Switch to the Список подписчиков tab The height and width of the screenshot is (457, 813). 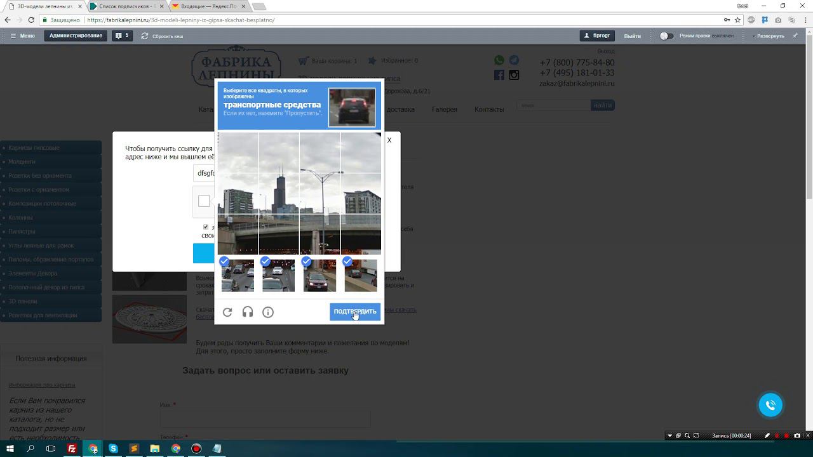(126, 6)
